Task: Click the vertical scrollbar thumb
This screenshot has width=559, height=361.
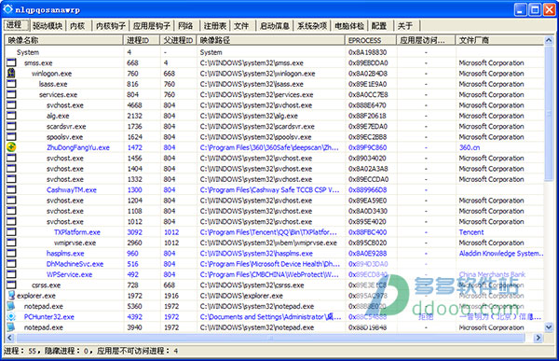Action: [x=549, y=113]
